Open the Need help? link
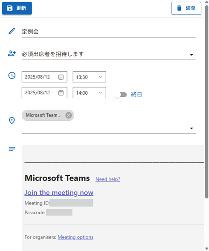 (108, 179)
